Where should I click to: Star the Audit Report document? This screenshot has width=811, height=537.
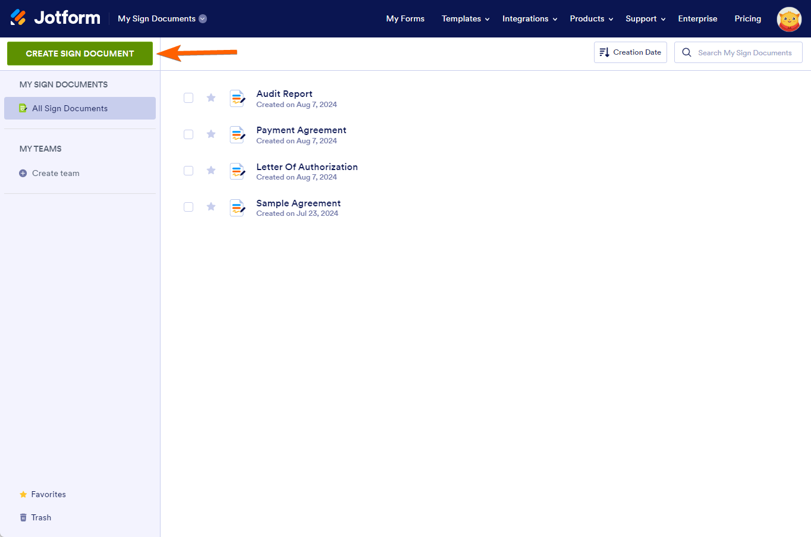pyautogui.click(x=211, y=98)
